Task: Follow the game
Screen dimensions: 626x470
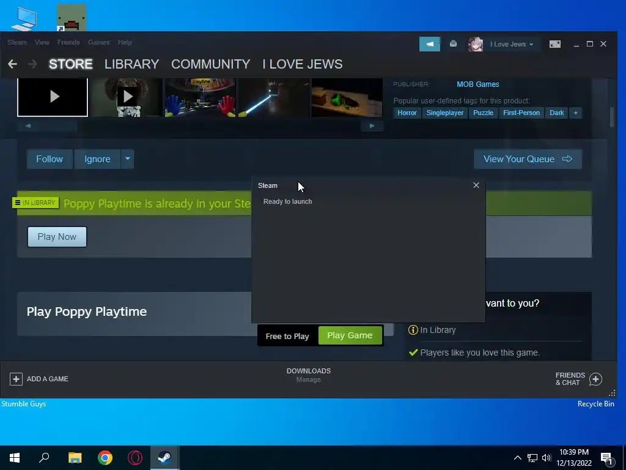Action: (x=50, y=159)
